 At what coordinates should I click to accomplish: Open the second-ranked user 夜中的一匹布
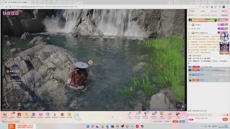point(196,29)
